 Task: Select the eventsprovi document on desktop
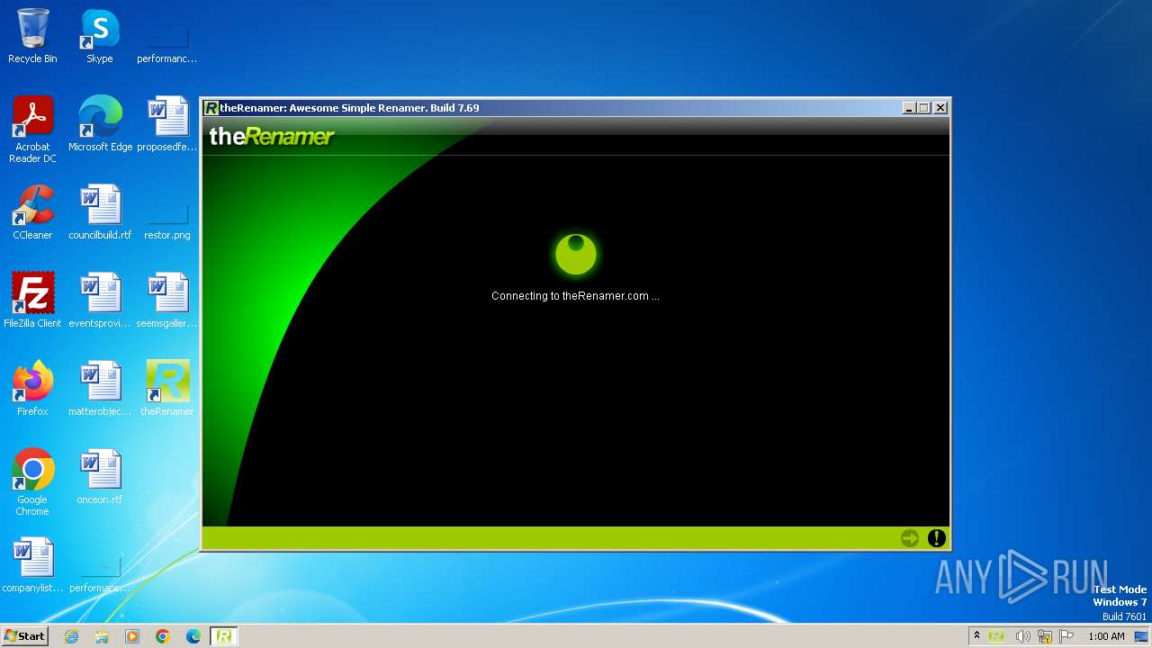[100, 301]
